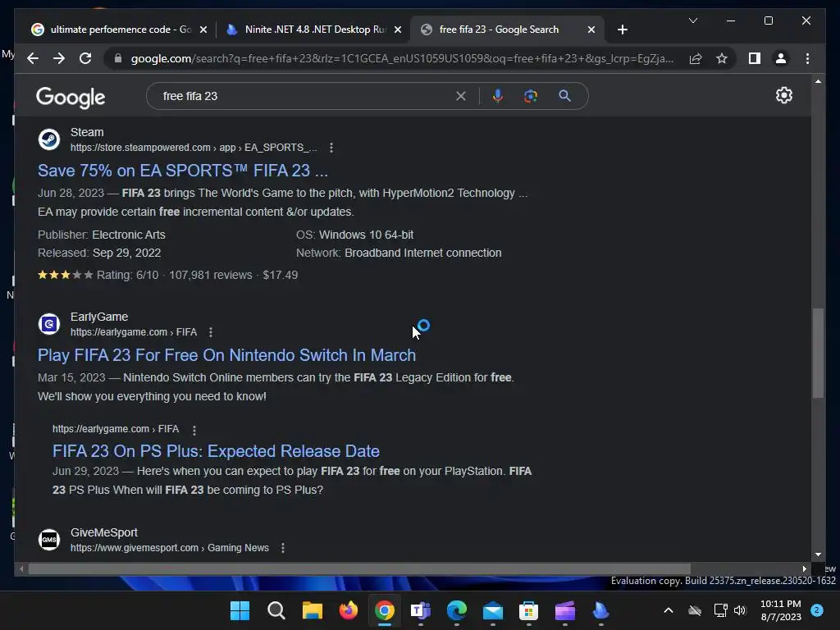Close the ultimate perfoemence code tab
This screenshot has height=630, width=840.
coord(203,30)
